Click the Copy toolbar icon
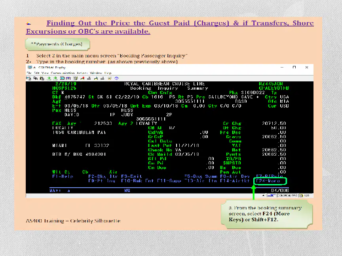Image resolution: width=342 pixels, height=256 pixels. point(36,78)
